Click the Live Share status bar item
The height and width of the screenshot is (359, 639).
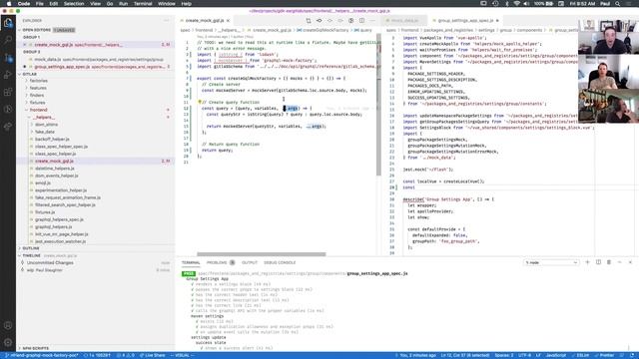pos(153,355)
